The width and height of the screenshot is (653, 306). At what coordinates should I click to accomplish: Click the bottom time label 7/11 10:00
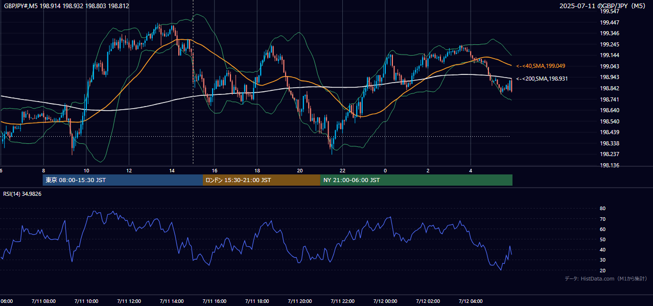(86, 301)
